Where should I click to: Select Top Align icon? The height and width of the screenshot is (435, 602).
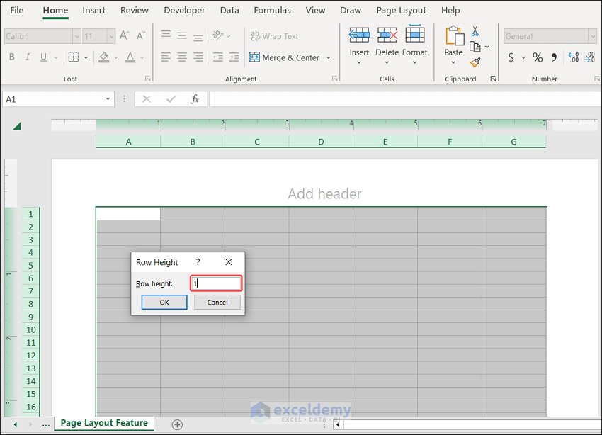(x=166, y=35)
